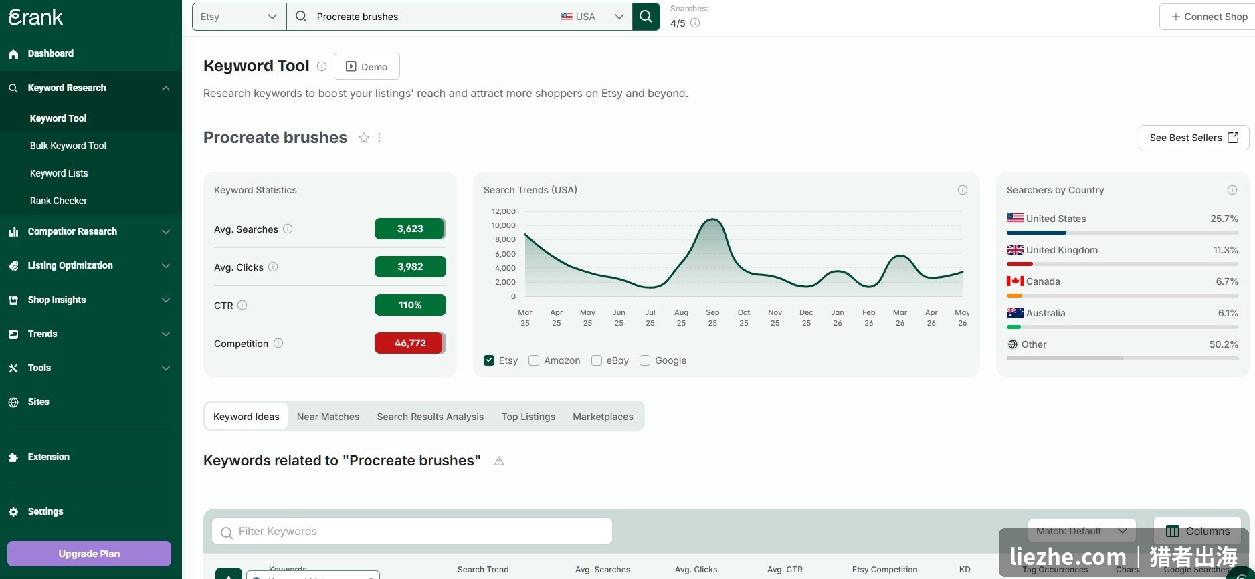Click the warning triangle beside related keywords heading
1255x579 pixels.
(x=499, y=461)
